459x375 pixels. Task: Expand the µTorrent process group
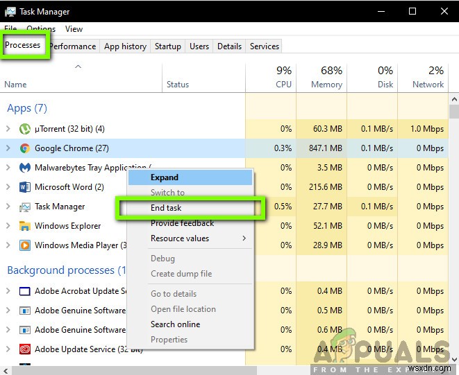8,129
